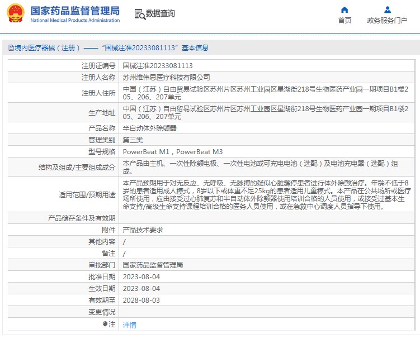Viewport: 420px width, 339px height.
Task: Click the bulb icon beside 注
Action: [x=105, y=324]
